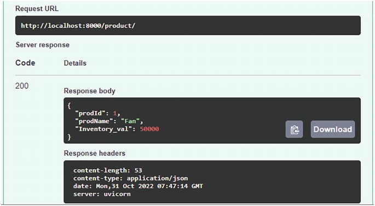Click the "Fan" prodName value
This screenshot has height=206, width=375.
[130, 121]
